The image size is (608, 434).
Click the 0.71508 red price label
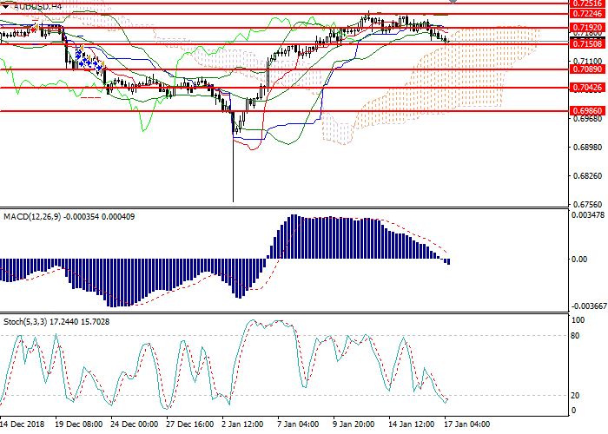tap(585, 43)
